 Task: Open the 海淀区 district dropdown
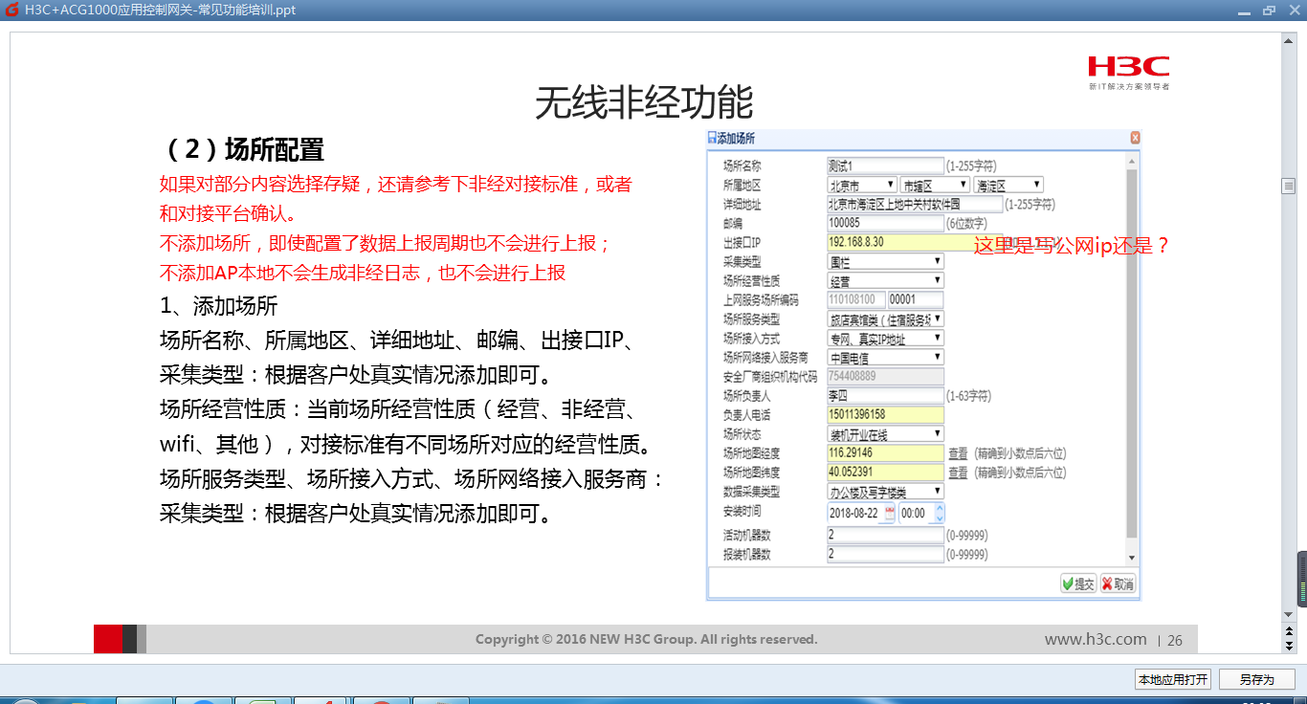click(1008, 185)
